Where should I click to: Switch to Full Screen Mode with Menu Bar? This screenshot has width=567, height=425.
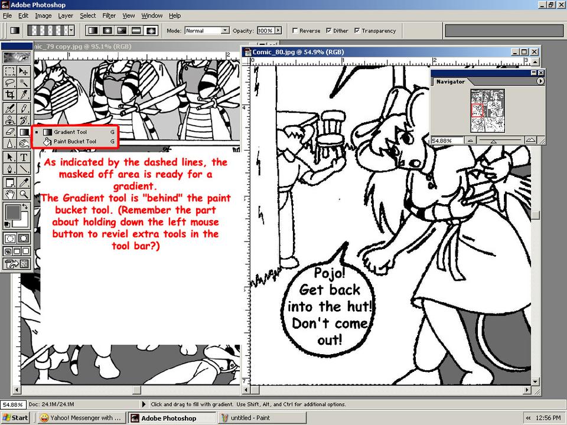click(x=17, y=251)
